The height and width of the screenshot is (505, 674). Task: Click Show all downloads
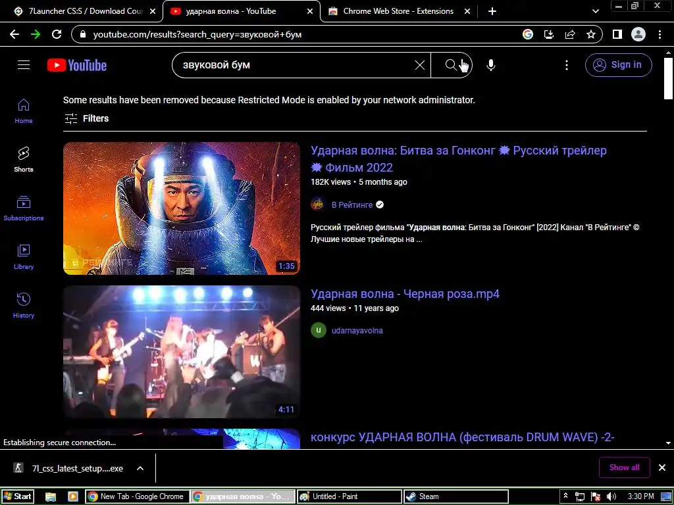pos(624,468)
